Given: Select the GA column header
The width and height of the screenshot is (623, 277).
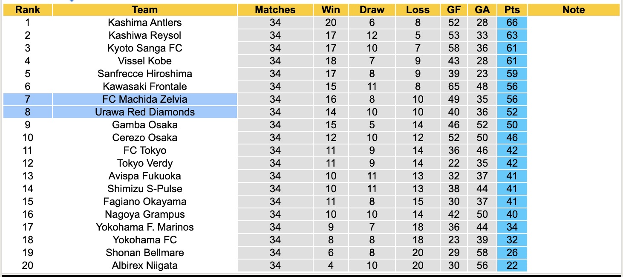Looking at the screenshot, I should pyautogui.click(x=482, y=10).
